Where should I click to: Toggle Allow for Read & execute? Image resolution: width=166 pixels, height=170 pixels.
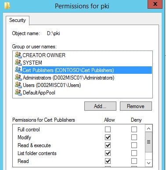[108, 145]
